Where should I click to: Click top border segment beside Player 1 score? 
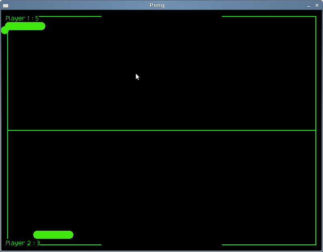[70, 16]
